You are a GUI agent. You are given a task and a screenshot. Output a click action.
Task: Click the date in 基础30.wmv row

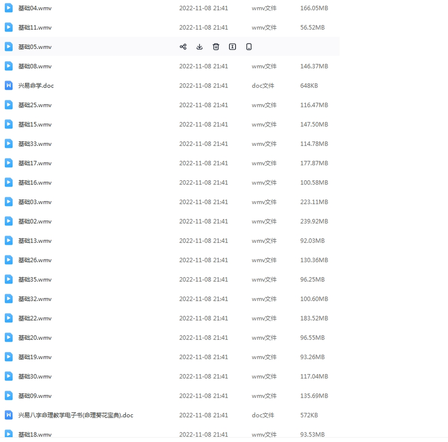(x=204, y=376)
